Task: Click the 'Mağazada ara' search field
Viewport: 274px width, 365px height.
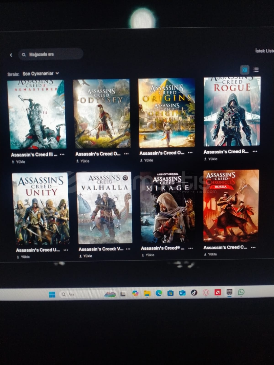Action: pyautogui.click(x=51, y=54)
